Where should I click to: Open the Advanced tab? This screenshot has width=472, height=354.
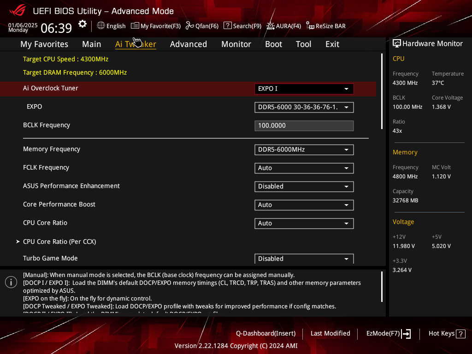click(189, 44)
